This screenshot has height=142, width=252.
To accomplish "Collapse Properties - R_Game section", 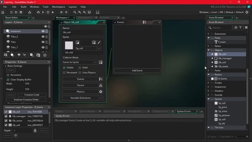I will pos(49,62).
